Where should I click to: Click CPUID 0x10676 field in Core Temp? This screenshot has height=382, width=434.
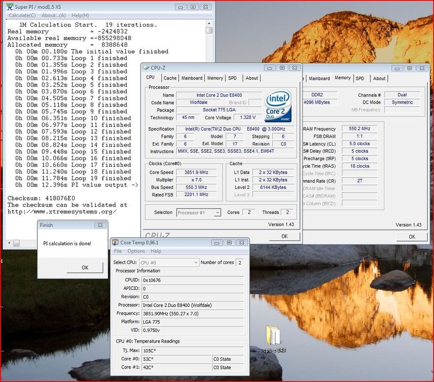193,280
